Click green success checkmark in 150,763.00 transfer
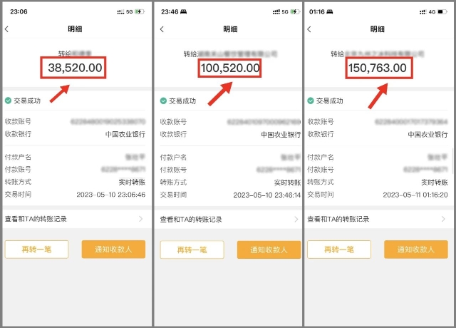The width and height of the screenshot is (456, 328). (x=311, y=101)
